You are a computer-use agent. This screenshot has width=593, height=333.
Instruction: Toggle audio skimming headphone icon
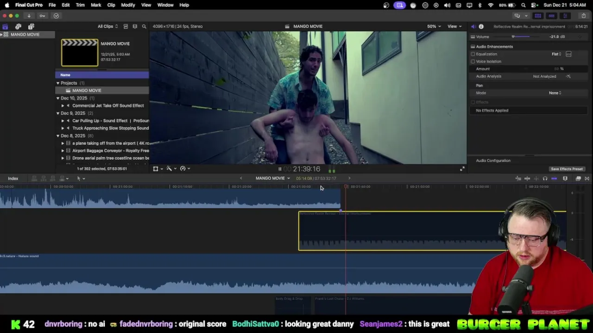click(545, 179)
